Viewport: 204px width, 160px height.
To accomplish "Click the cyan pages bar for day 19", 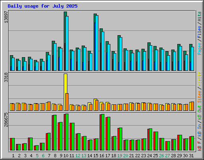I will point(121,54).
